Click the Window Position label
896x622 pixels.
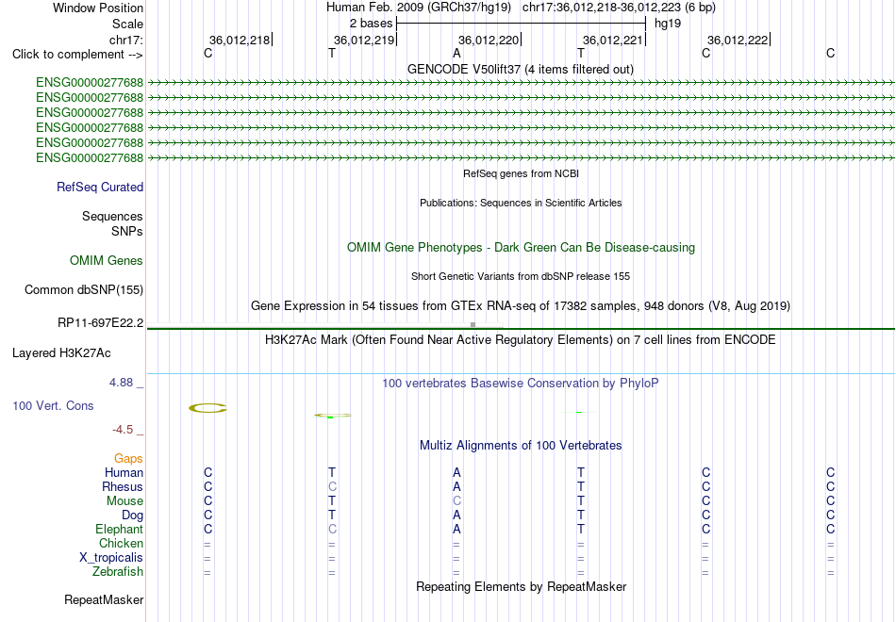tap(98, 8)
